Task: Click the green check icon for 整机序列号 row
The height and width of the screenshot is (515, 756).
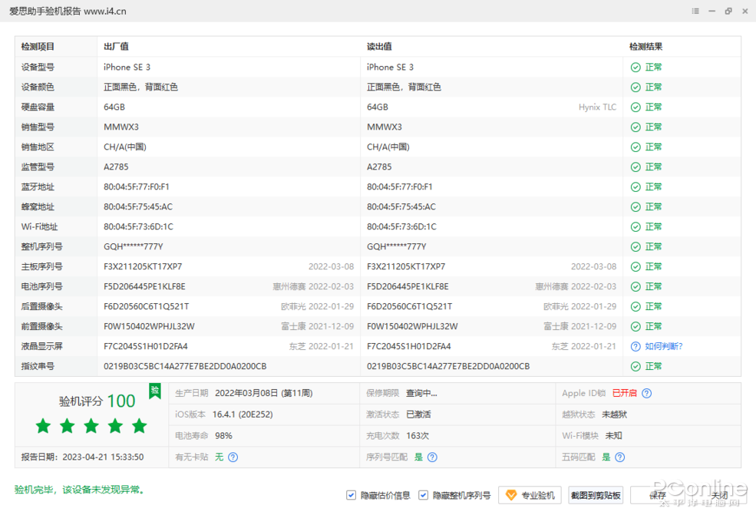Action: pyautogui.click(x=636, y=247)
